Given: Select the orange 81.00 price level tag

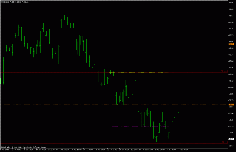Looking at the screenshot, I should click(231, 44).
